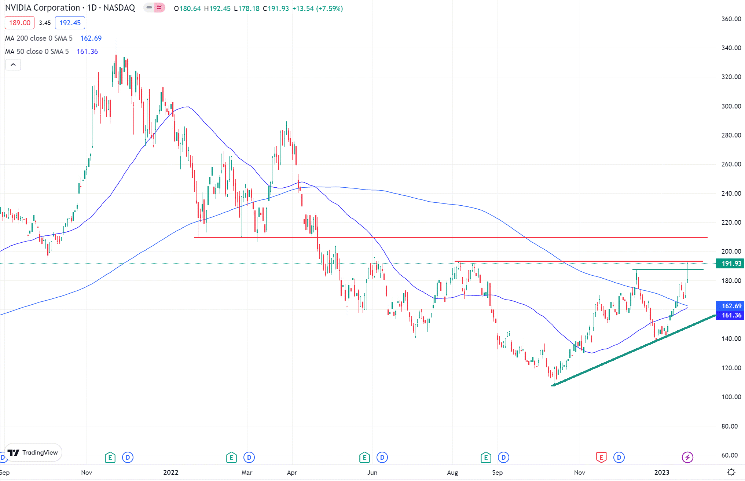
Task: Select the dividend D marker right of Jun
Action: click(x=382, y=457)
